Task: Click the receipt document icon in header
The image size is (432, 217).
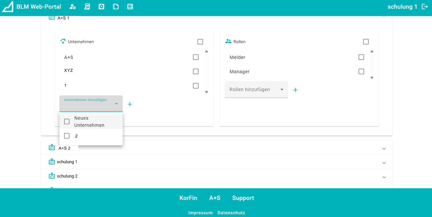Action: tap(87, 7)
